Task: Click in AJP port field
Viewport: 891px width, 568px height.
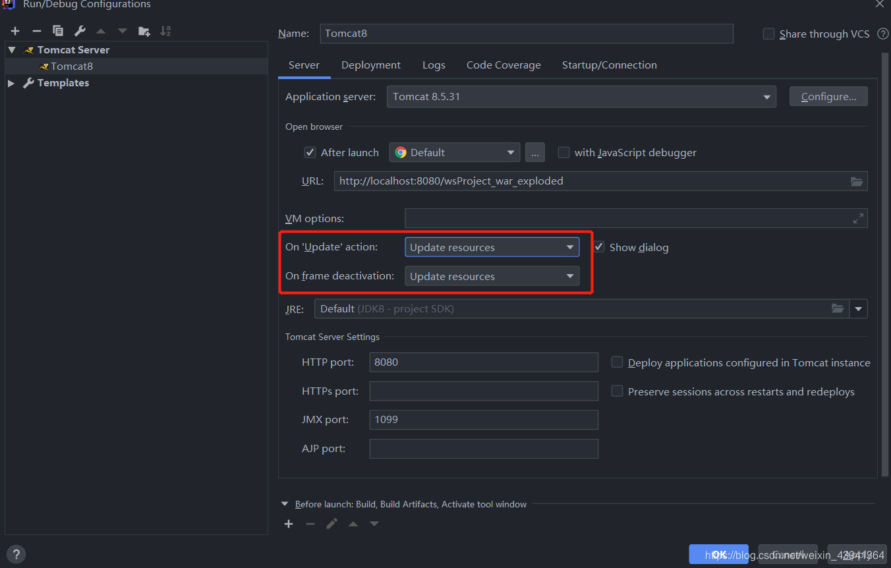Action: pyautogui.click(x=484, y=449)
